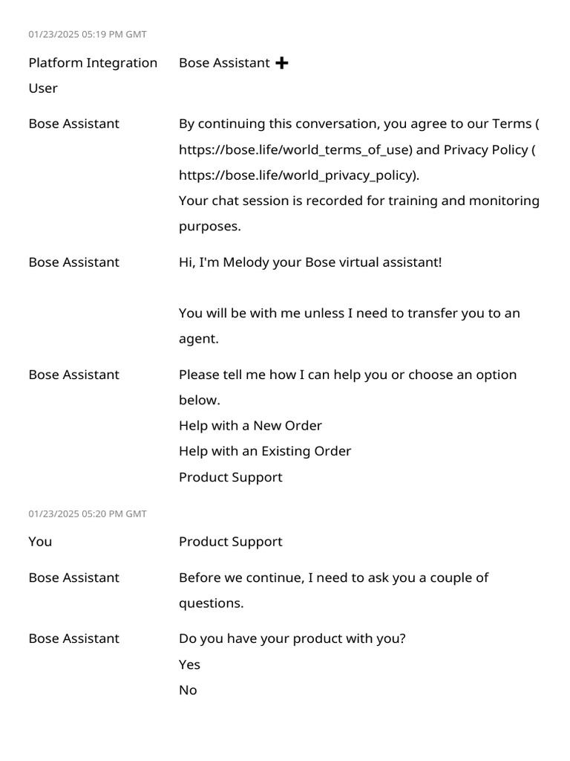Click the Do you have your product question
This screenshot has height=761, width=570.
292,638
